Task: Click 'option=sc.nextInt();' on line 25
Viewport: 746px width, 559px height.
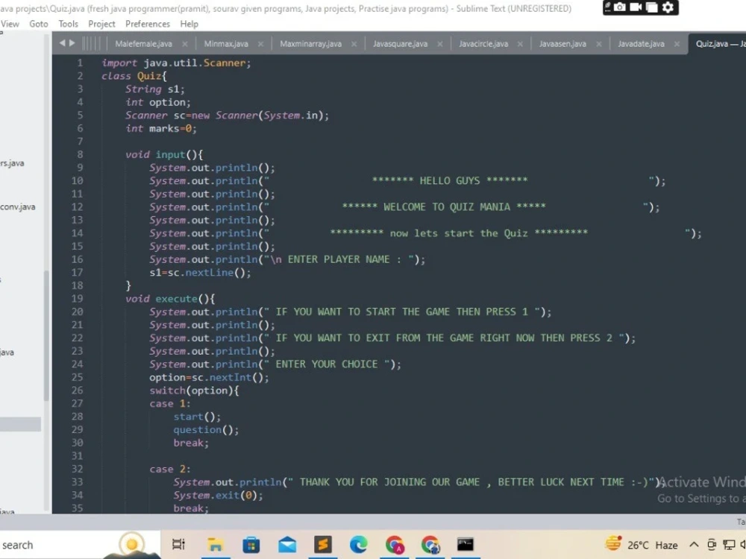Action: pos(209,377)
